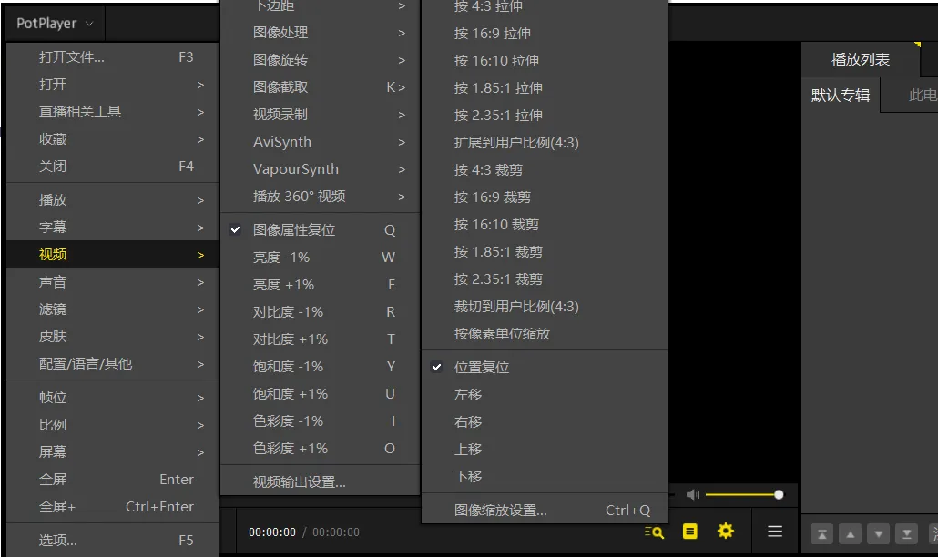Move playlist item to top
Screen dimensions: 938x557
coord(822,533)
